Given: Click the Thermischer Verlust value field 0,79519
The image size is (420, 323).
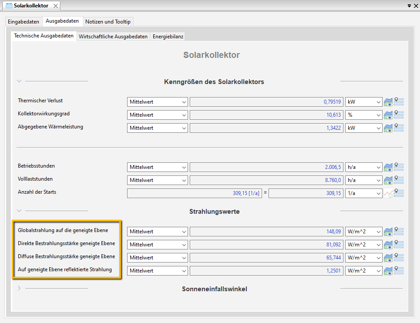Looking at the screenshot, I should point(266,102).
